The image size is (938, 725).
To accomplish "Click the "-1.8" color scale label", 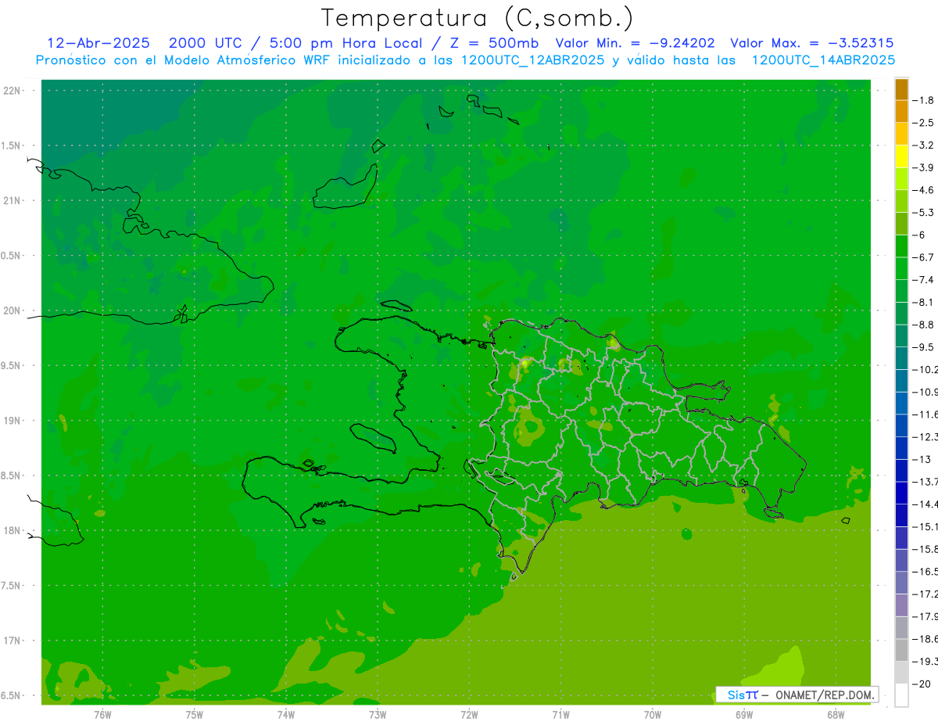I will pyautogui.click(x=922, y=100).
